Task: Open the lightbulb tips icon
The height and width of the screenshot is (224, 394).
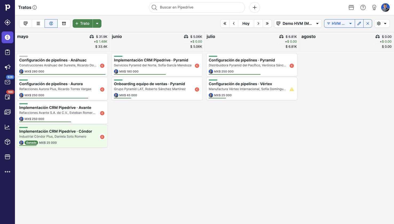Action: 374,7
